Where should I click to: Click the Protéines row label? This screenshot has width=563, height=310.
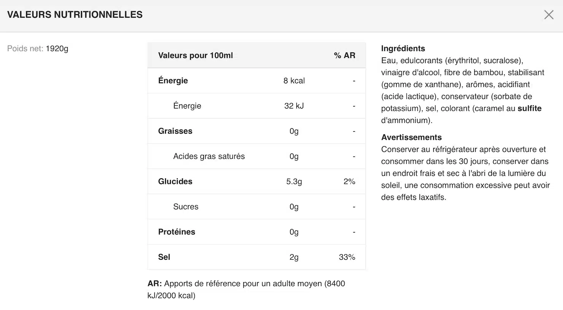pyautogui.click(x=177, y=232)
